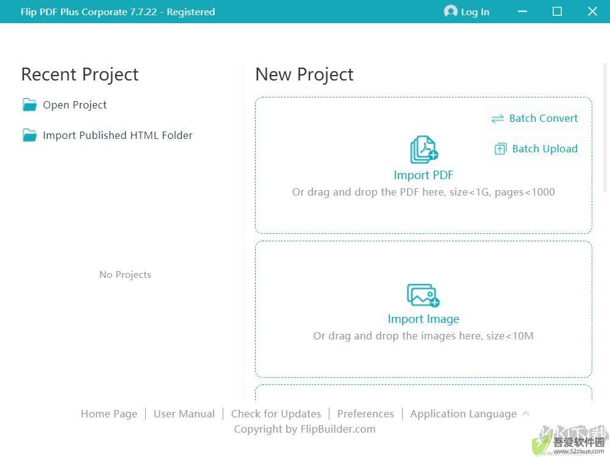Click the Import Image text link

[423, 319]
